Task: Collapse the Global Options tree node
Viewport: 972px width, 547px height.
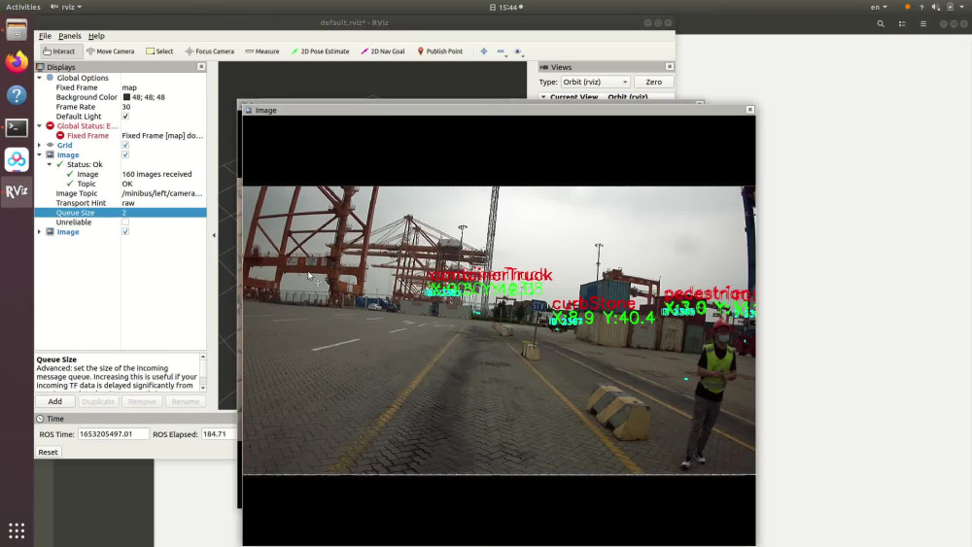Action: coord(40,78)
